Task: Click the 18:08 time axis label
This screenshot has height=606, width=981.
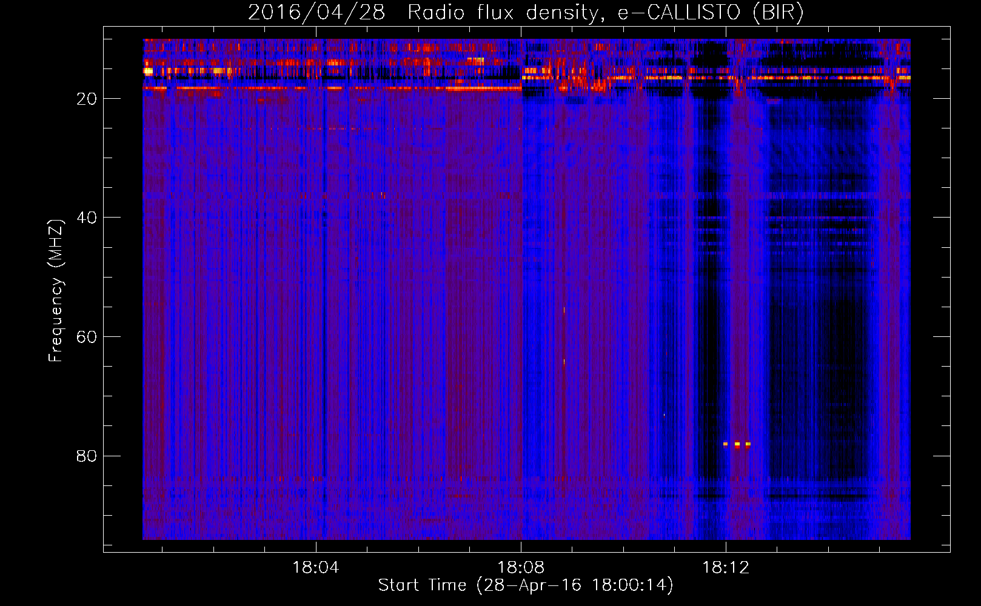Action: [x=521, y=568]
